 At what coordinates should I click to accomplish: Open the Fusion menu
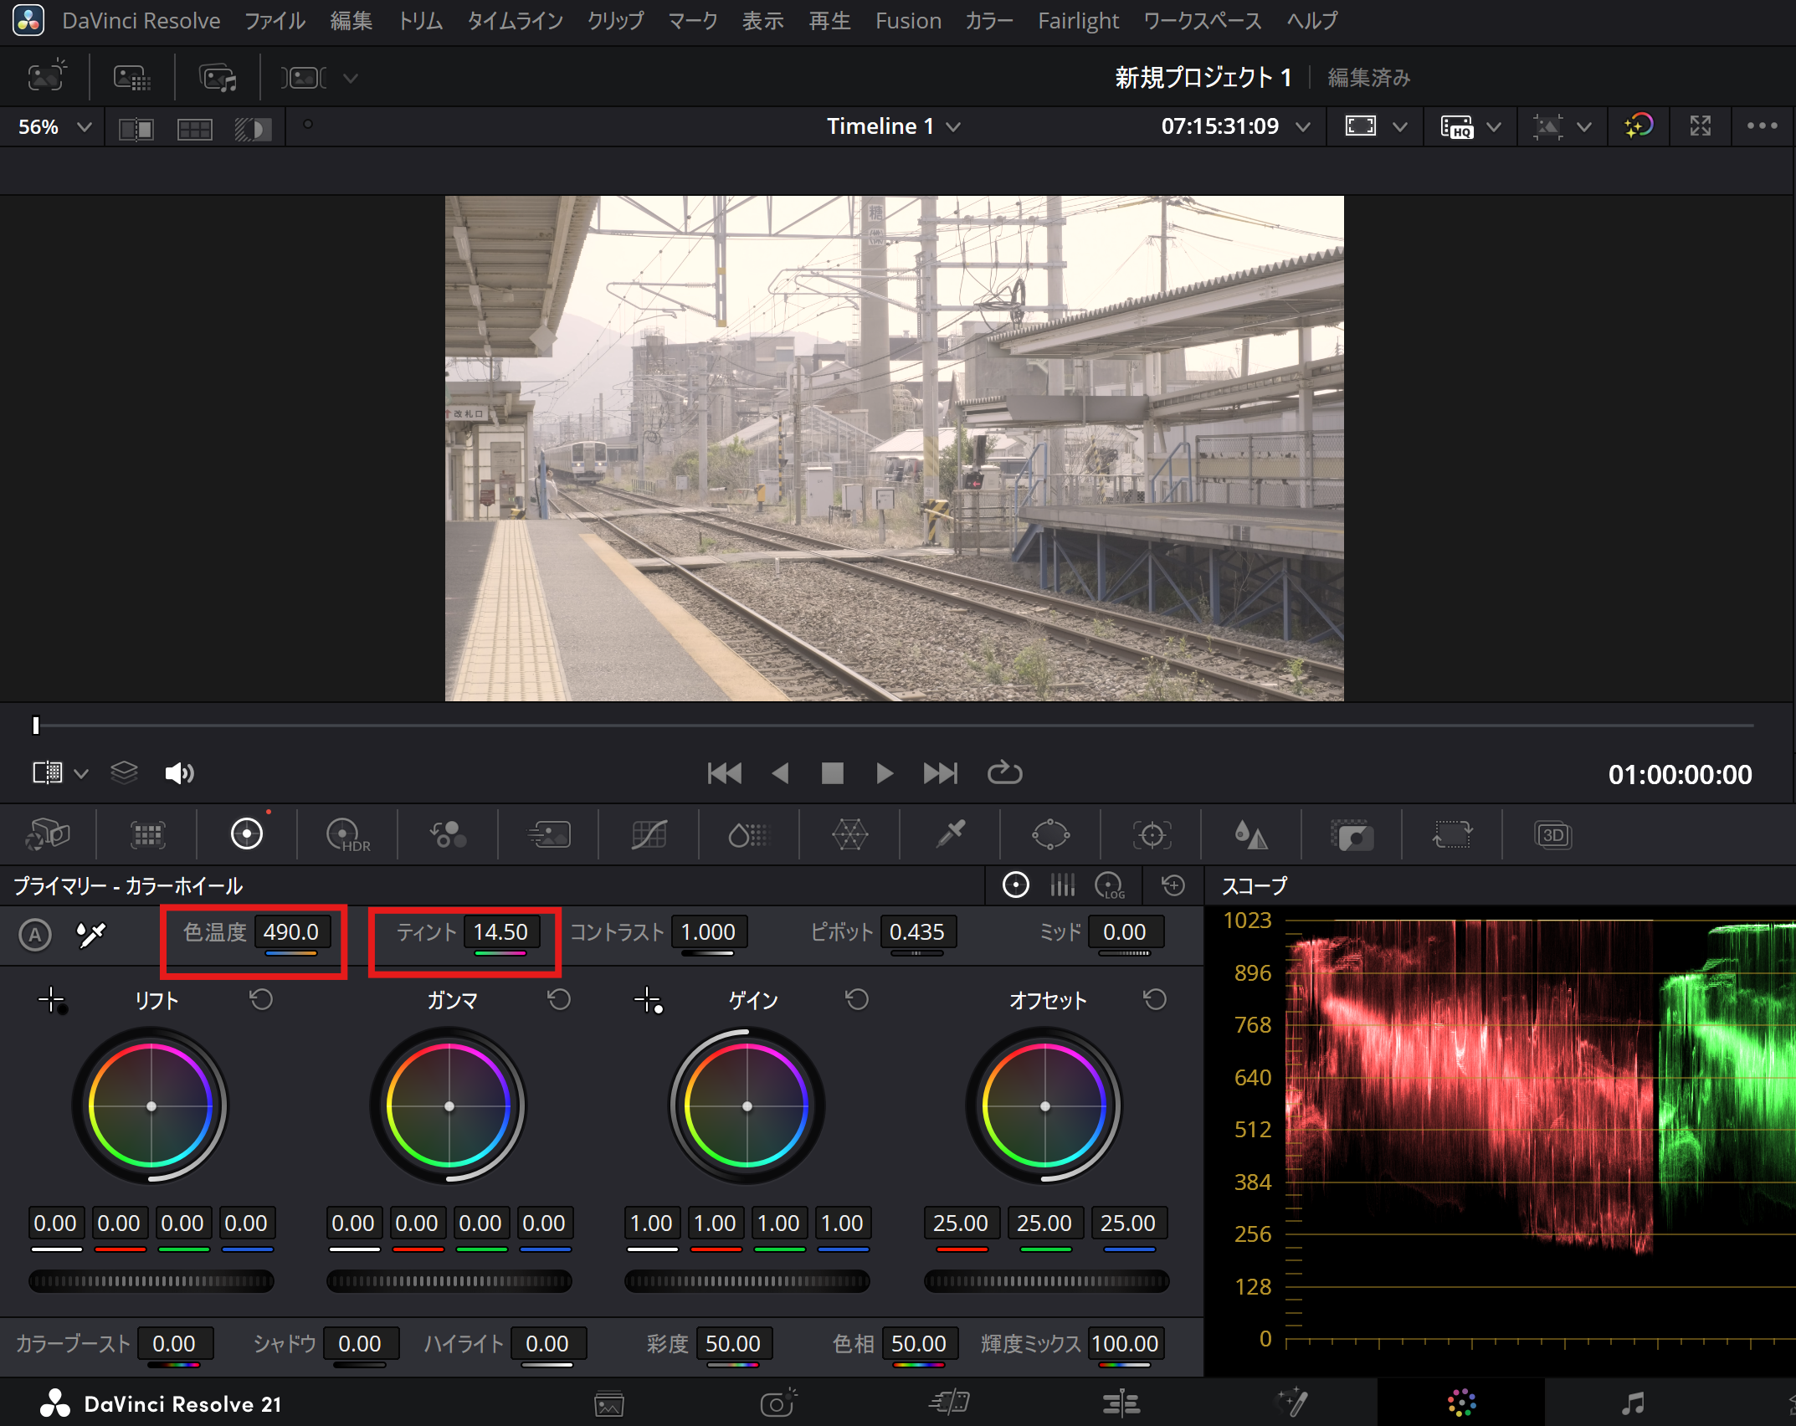pyautogui.click(x=908, y=21)
